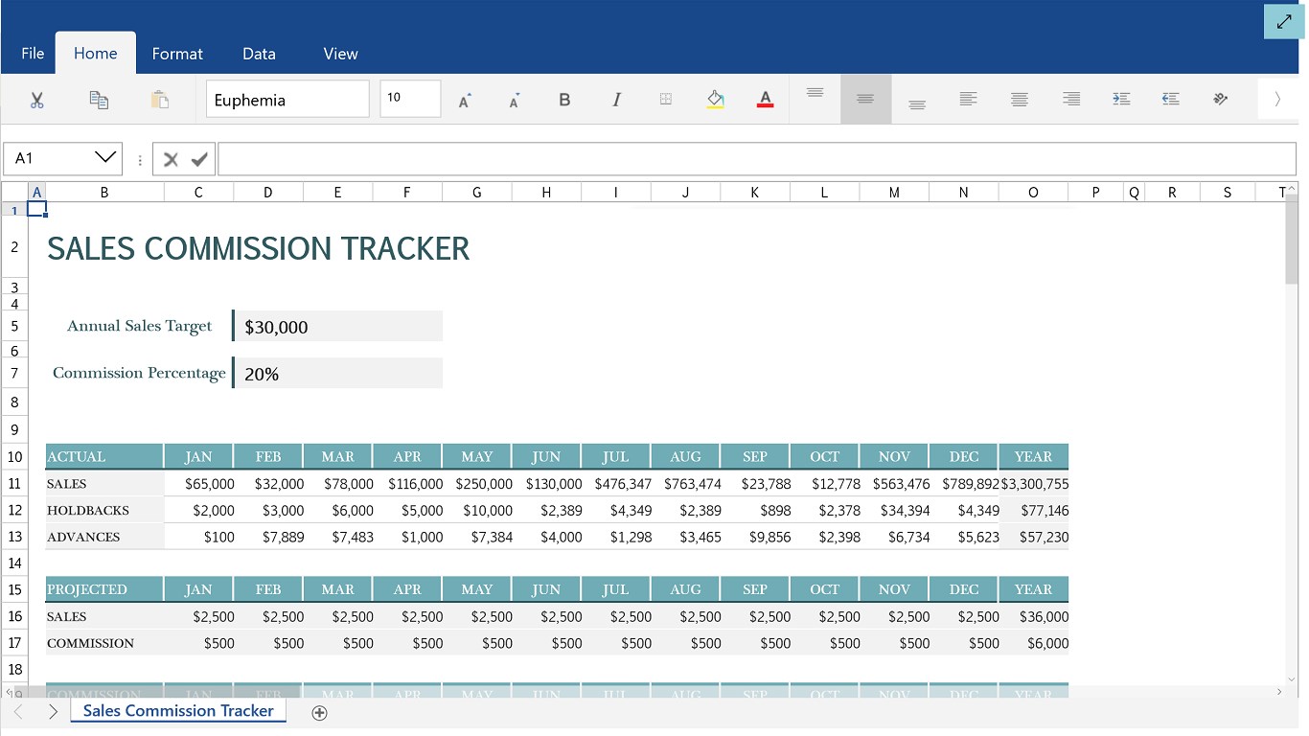Increase font size with larger A icon
Image resolution: width=1309 pixels, height=736 pixels.
click(x=465, y=100)
